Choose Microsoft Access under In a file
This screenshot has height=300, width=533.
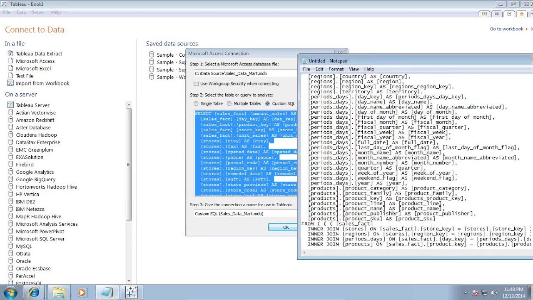coord(35,61)
